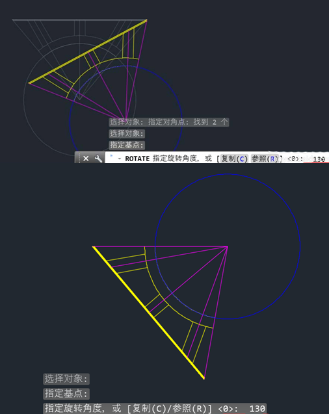Expand recent commands dropdown arrow
The image size is (329, 414).
tap(120, 159)
